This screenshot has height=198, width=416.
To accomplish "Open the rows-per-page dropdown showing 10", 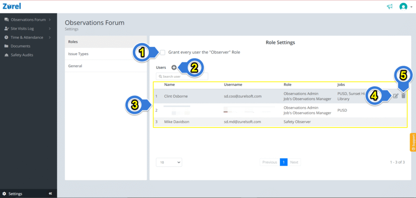I will pyautogui.click(x=169, y=162).
